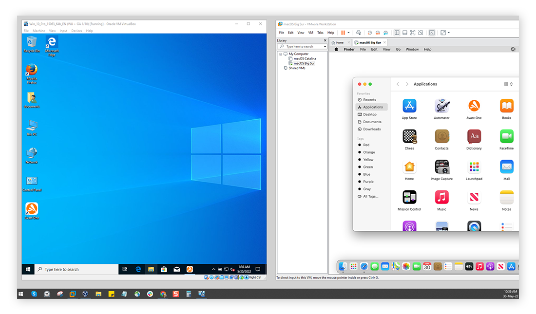Launch Microsoft Edge from the VM taskbar
536x314 pixels.
coord(138,269)
